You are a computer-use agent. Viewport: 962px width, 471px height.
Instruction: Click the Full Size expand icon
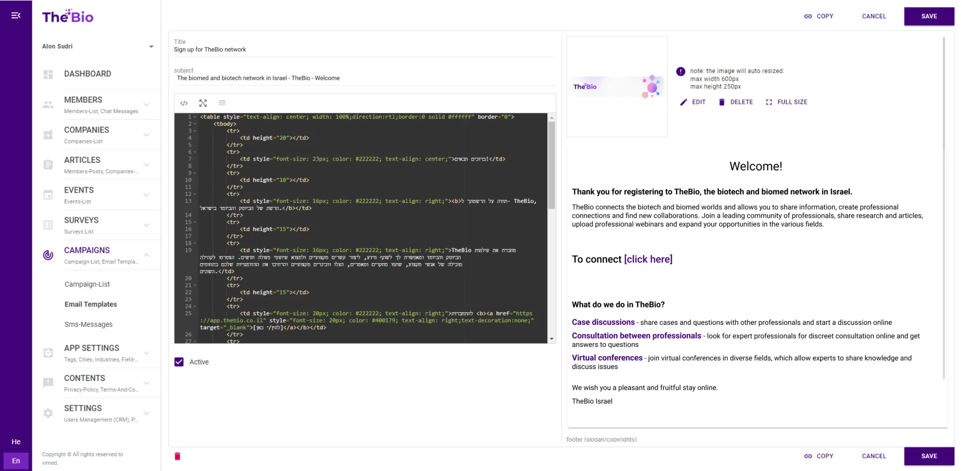[x=769, y=102]
